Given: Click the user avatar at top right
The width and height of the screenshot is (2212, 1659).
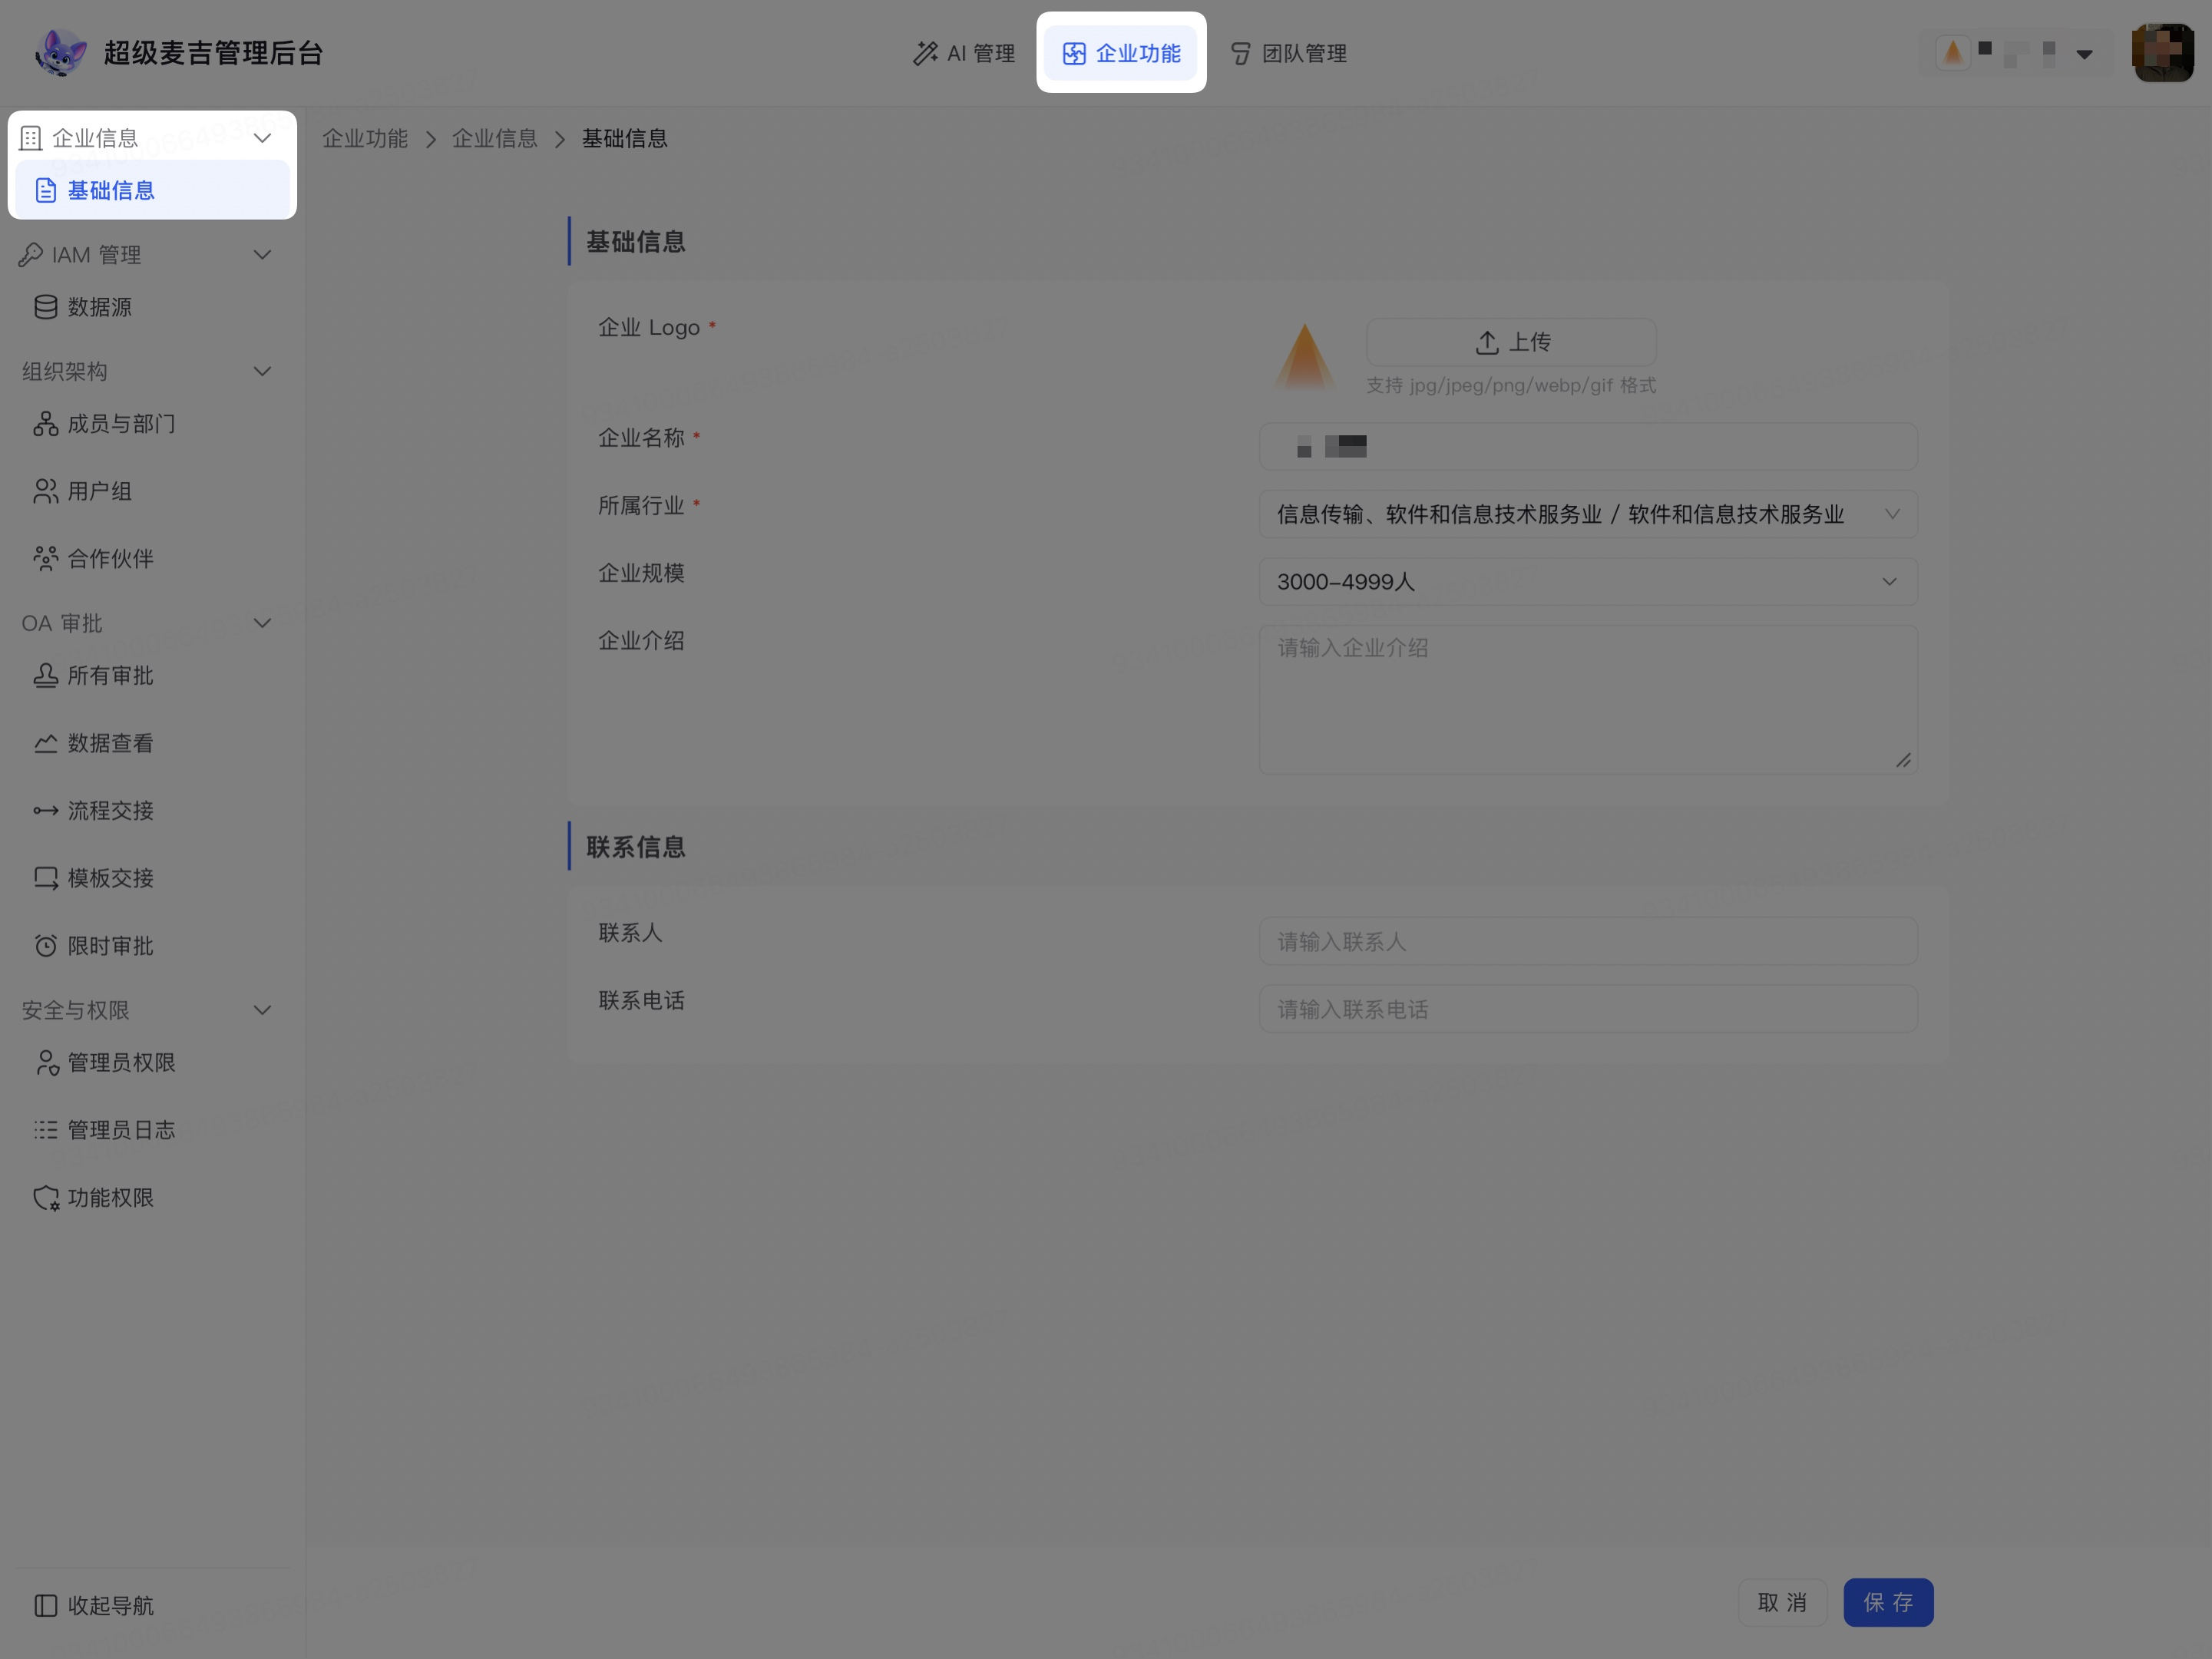Looking at the screenshot, I should tap(2163, 53).
